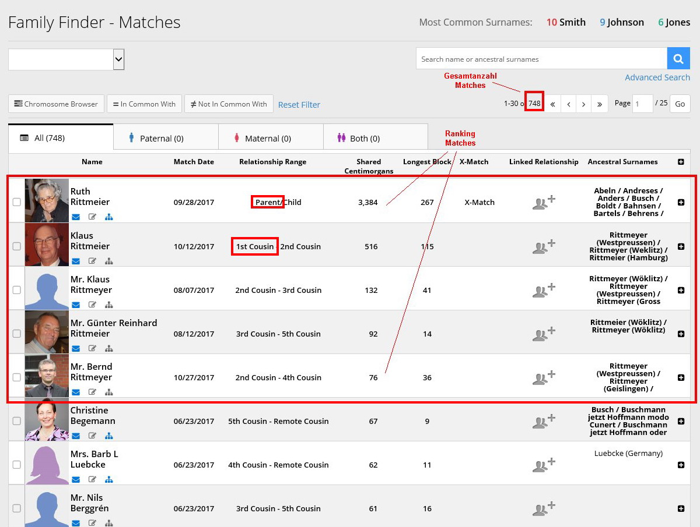The image size is (700, 527).
Task: Go to last page of matches
Action: click(x=600, y=104)
